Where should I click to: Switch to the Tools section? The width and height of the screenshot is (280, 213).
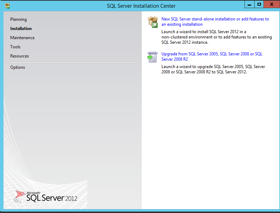pos(15,47)
